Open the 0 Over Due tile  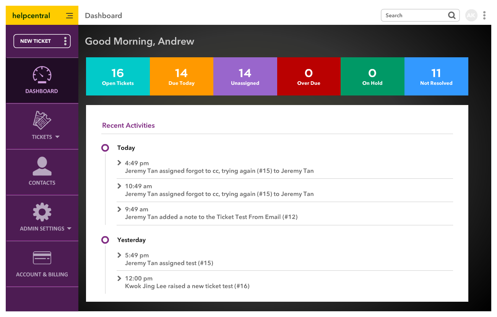(x=309, y=76)
